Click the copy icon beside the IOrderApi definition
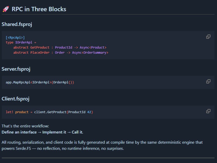This screenshot has width=217, height=163. (x=208, y=37)
